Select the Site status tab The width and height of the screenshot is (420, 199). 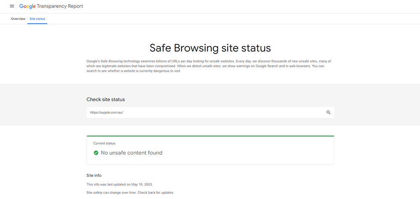tap(37, 19)
